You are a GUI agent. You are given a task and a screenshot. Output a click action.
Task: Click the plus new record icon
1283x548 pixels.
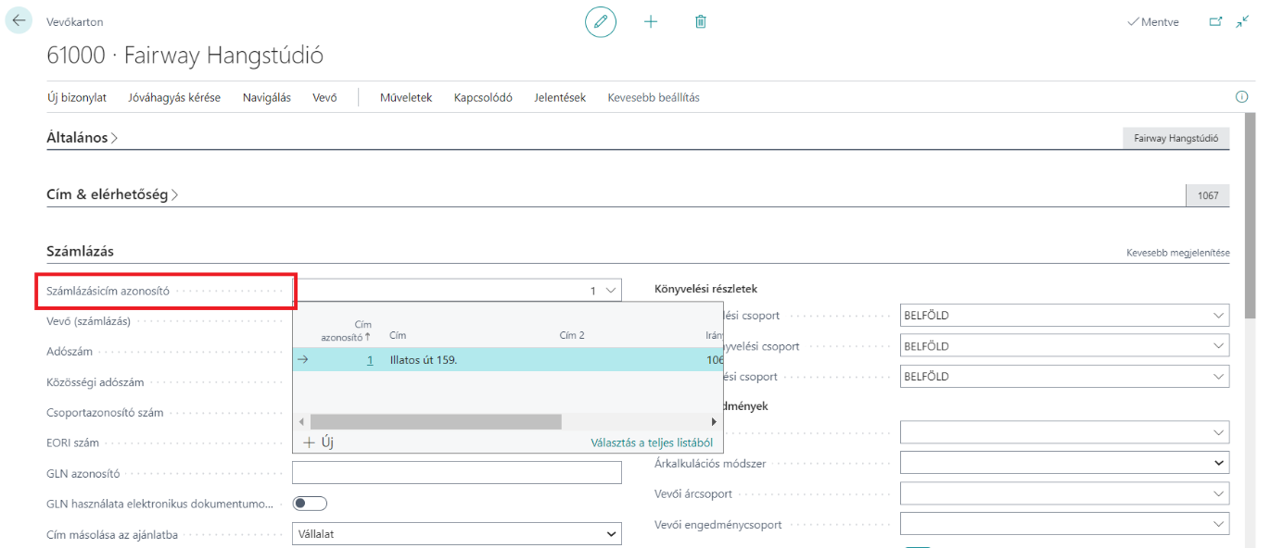coord(651,21)
